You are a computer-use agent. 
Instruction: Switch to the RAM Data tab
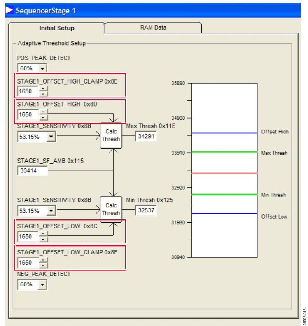(153, 28)
